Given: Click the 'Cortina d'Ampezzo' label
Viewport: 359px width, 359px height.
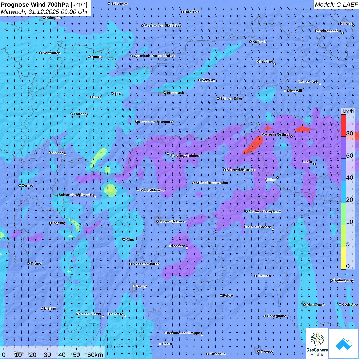Looking at the screenshot, I should [265, 211].
